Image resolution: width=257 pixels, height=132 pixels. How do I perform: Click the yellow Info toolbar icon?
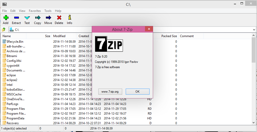(70, 17)
